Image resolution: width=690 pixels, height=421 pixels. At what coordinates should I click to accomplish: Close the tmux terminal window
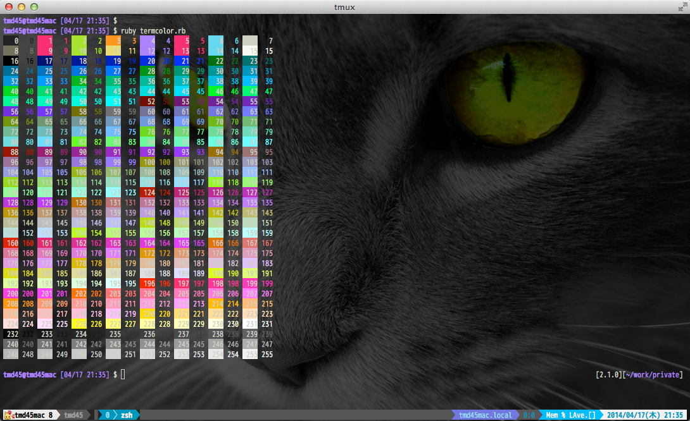pos(8,6)
